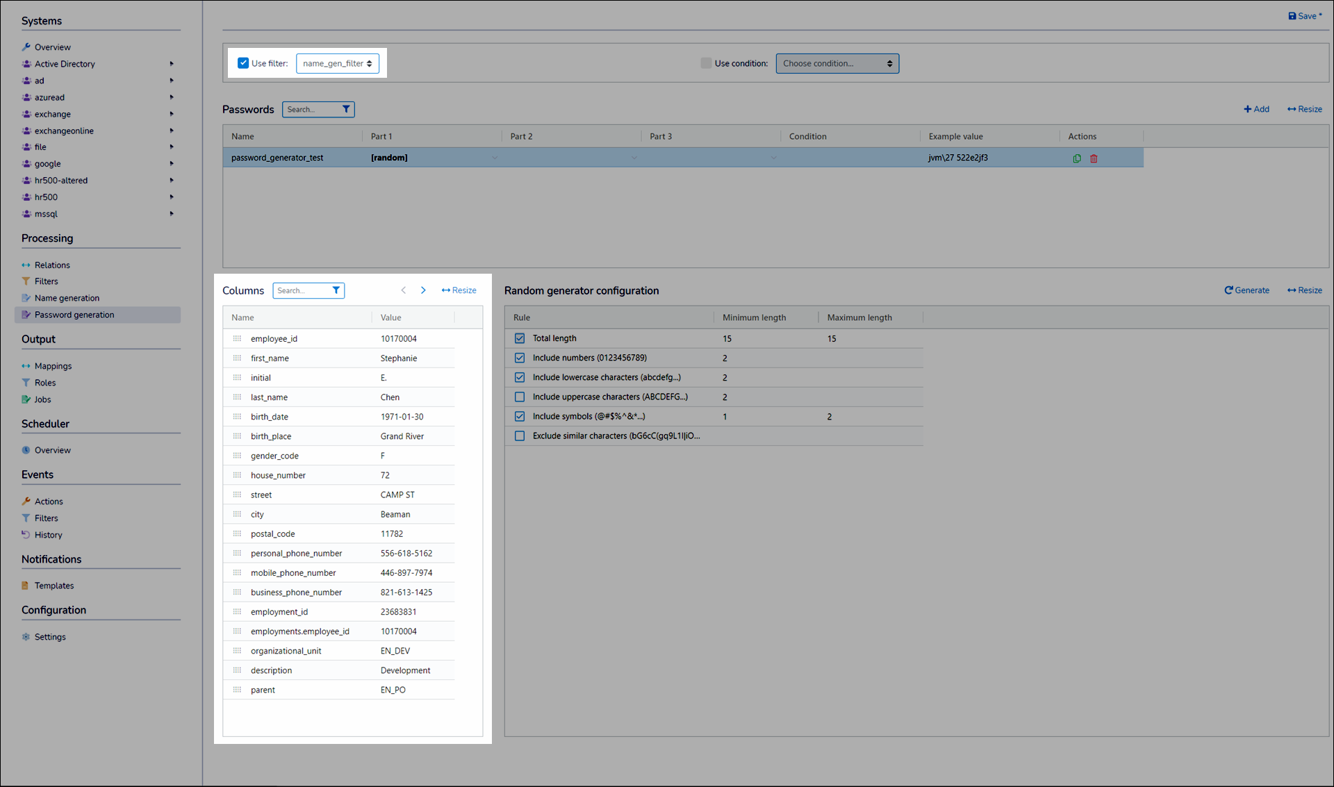1334x787 pixels.
Task: Enable Exclude similar characters rule
Action: tap(520, 436)
